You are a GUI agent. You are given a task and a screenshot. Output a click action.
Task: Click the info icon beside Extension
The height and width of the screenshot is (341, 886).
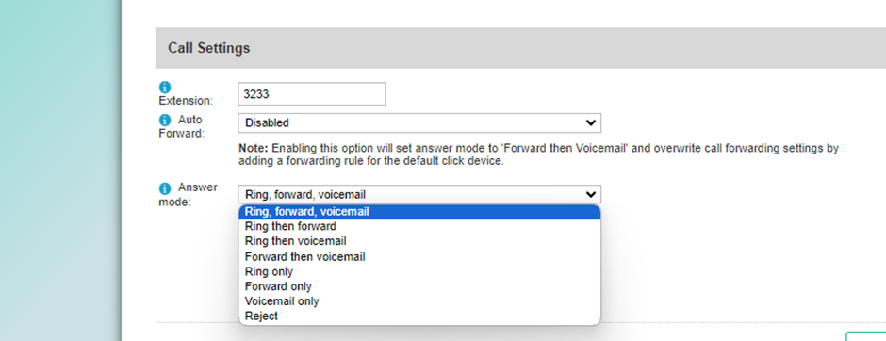point(164,88)
